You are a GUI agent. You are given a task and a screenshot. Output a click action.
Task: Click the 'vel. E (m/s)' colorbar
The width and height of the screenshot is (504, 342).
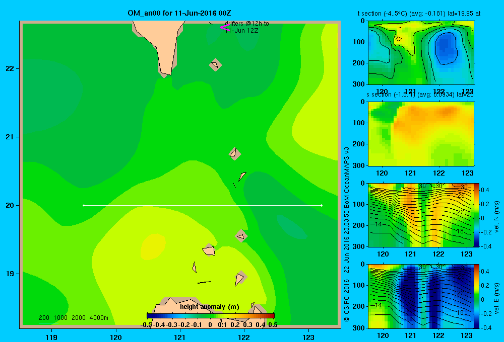[x=476, y=296]
